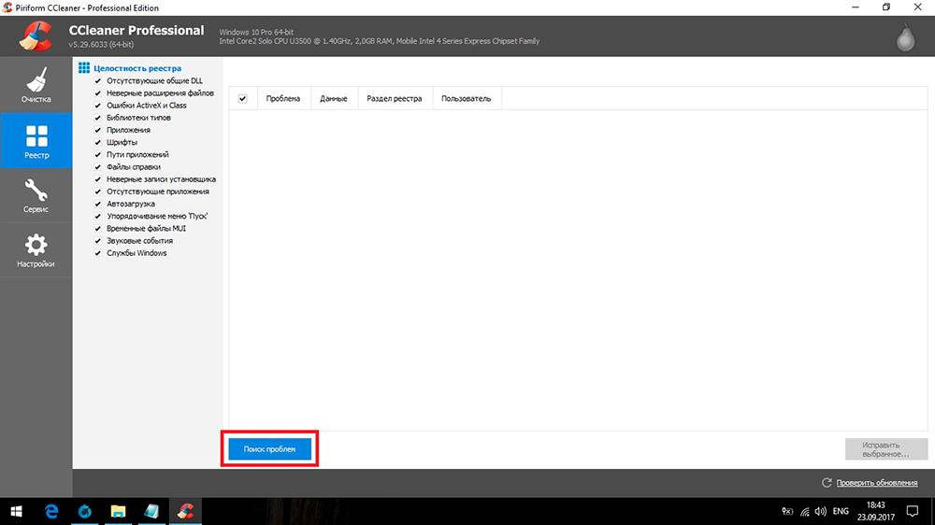Open File Explorer from the taskbar
This screenshot has width=935, height=525.
(x=119, y=511)
